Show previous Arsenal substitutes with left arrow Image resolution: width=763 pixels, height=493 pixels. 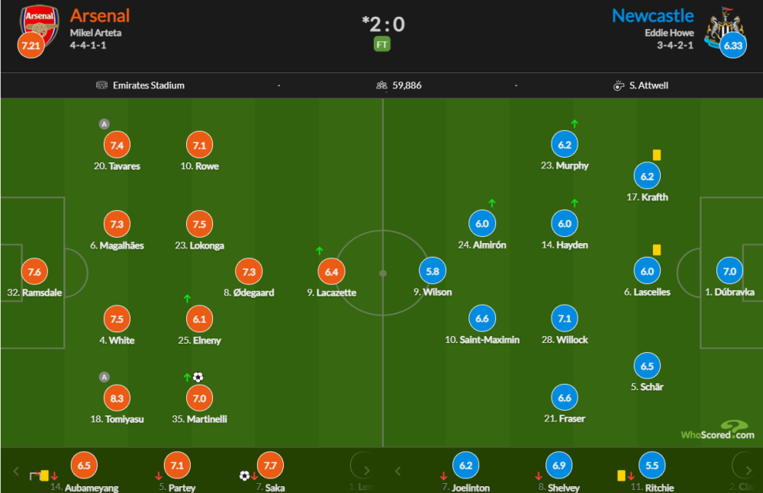[16, 471]
